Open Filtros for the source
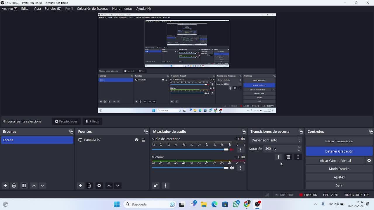Viewport: 374px width, 210px height. click(92, 121)
